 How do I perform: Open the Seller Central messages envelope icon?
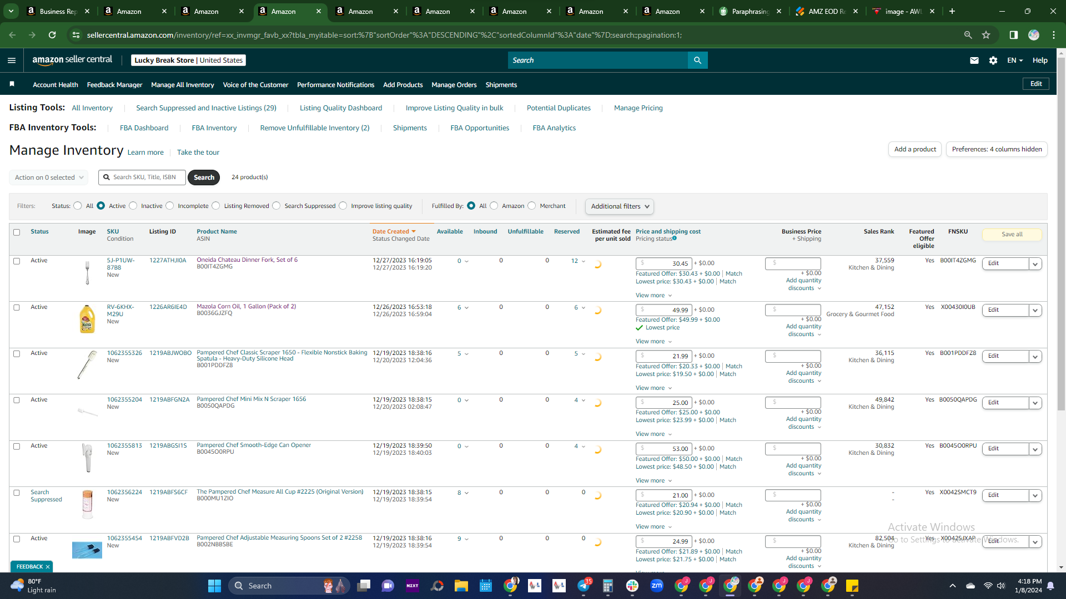[x=974, y=60]
